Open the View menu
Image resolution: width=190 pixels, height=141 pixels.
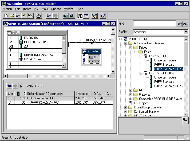click(x=45, y=9)
